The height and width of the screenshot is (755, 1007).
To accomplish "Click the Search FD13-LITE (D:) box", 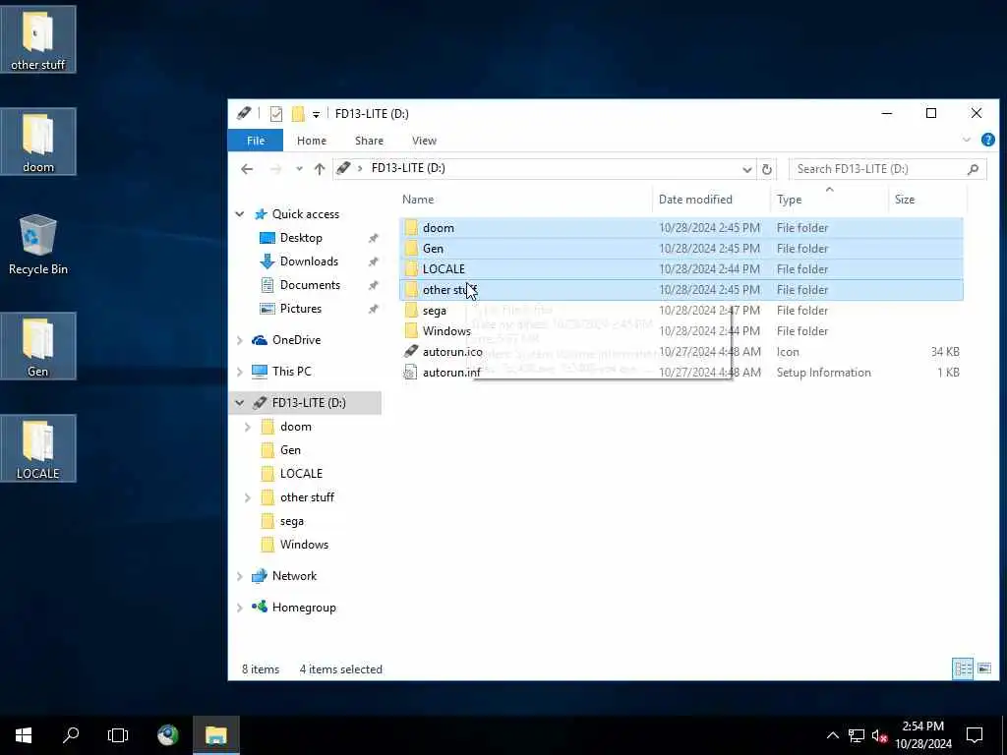I will coord(887,169).
